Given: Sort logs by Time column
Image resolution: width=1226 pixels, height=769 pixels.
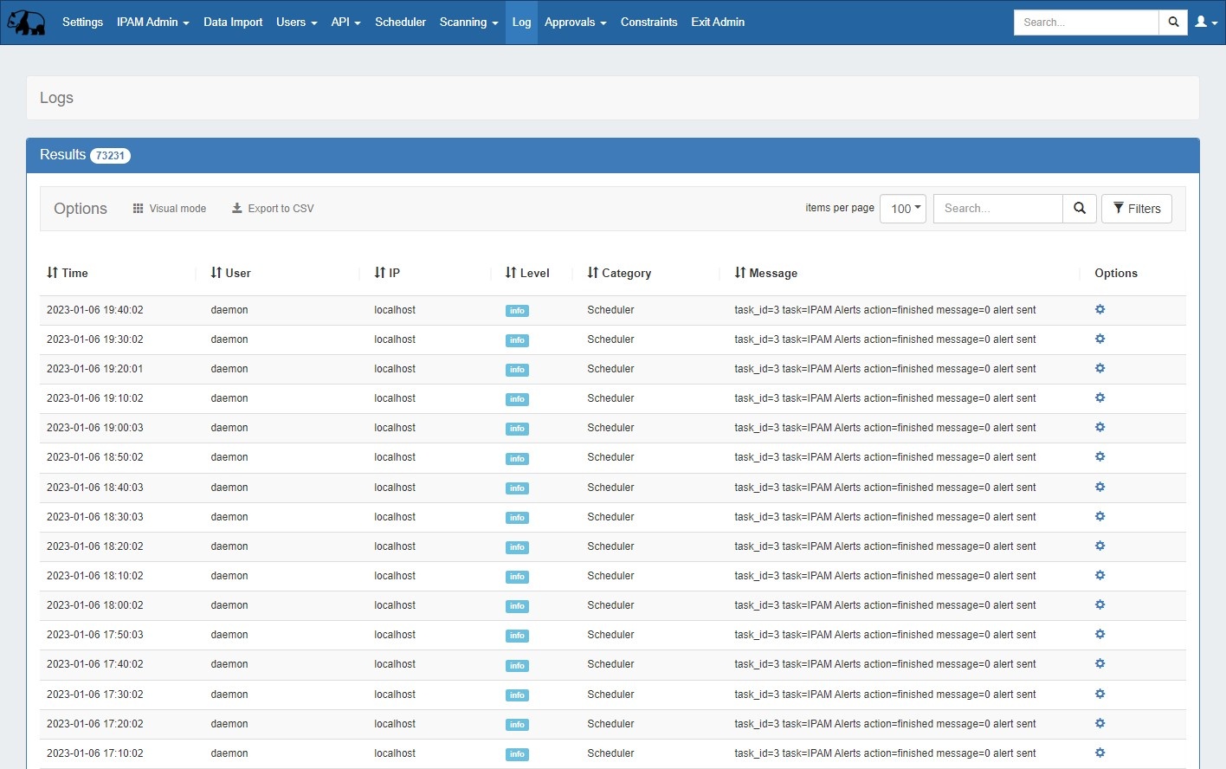Looking at the screenshot, I should click(x=68, y=273).
